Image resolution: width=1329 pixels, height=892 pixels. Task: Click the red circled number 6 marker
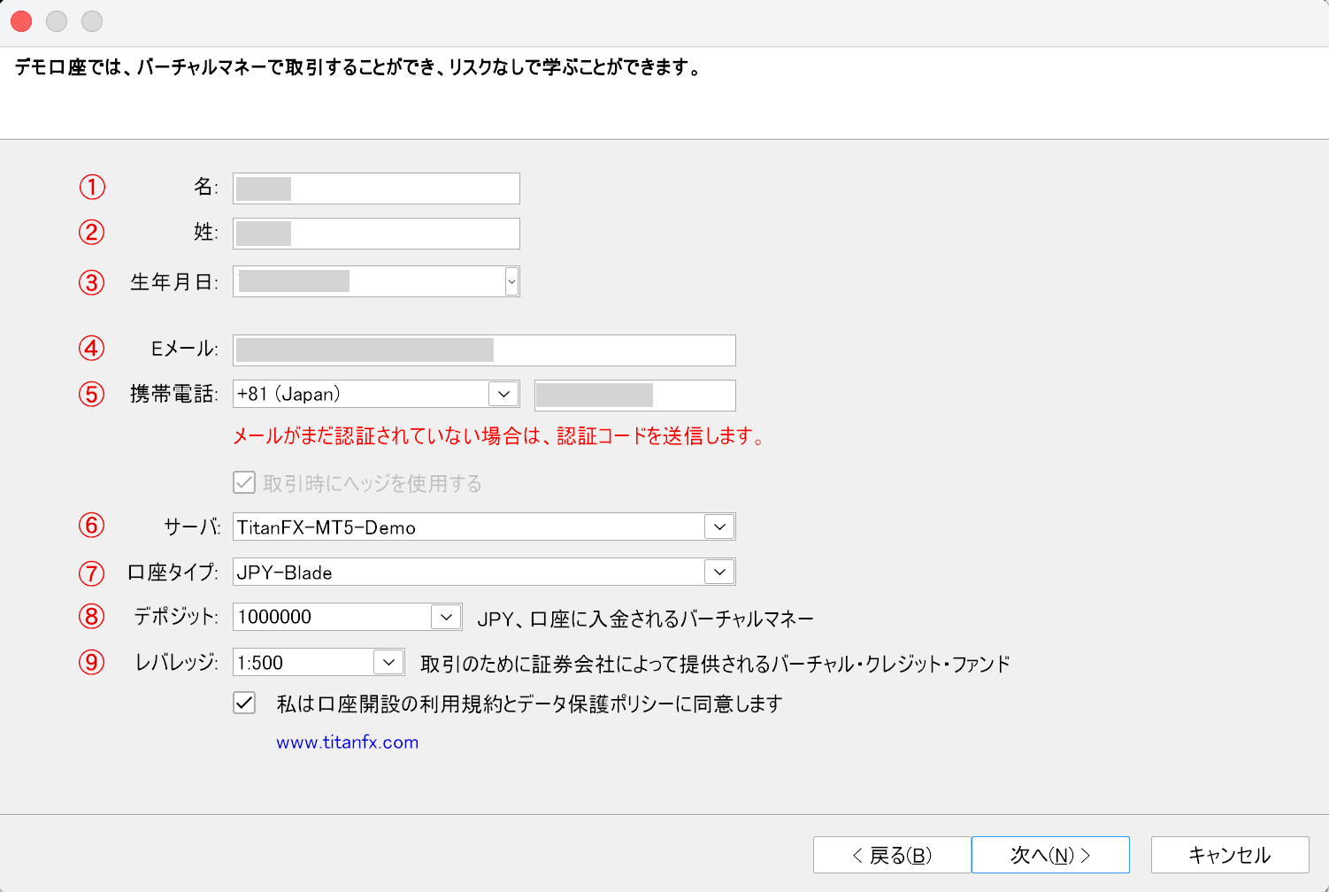pos(92,526)
